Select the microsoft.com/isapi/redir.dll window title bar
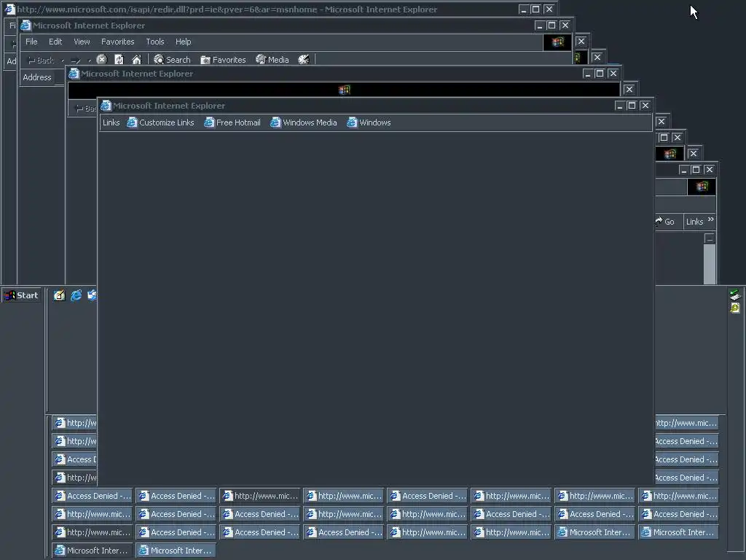 tap(279, 9)
